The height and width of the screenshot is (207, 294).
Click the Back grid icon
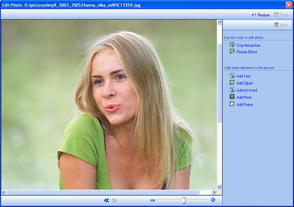coord(276,24)
